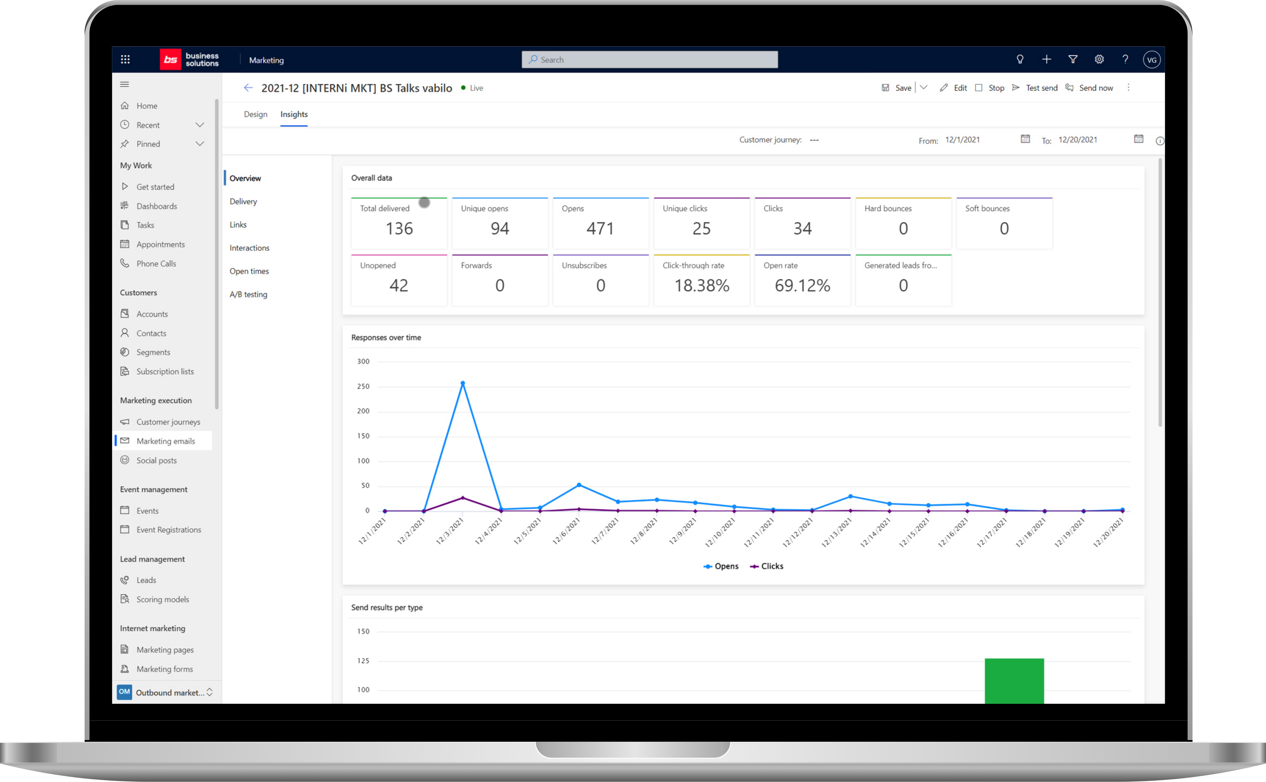Collapse the sidebar with hamburger icon
This screenshot has height=782, width=1266.
click(x=125, y=84)
